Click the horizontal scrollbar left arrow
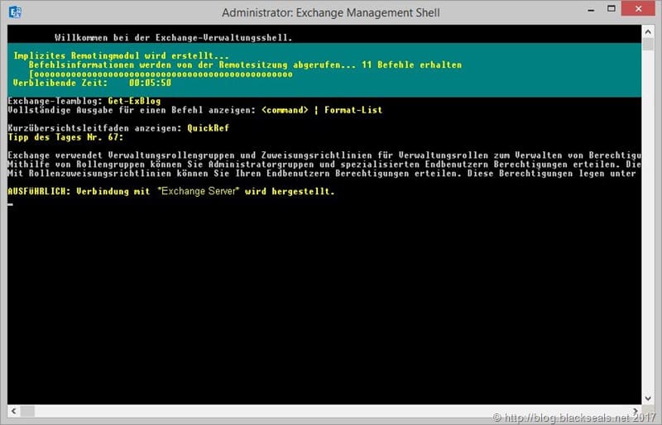662x425 pixels. click(13, 411)
